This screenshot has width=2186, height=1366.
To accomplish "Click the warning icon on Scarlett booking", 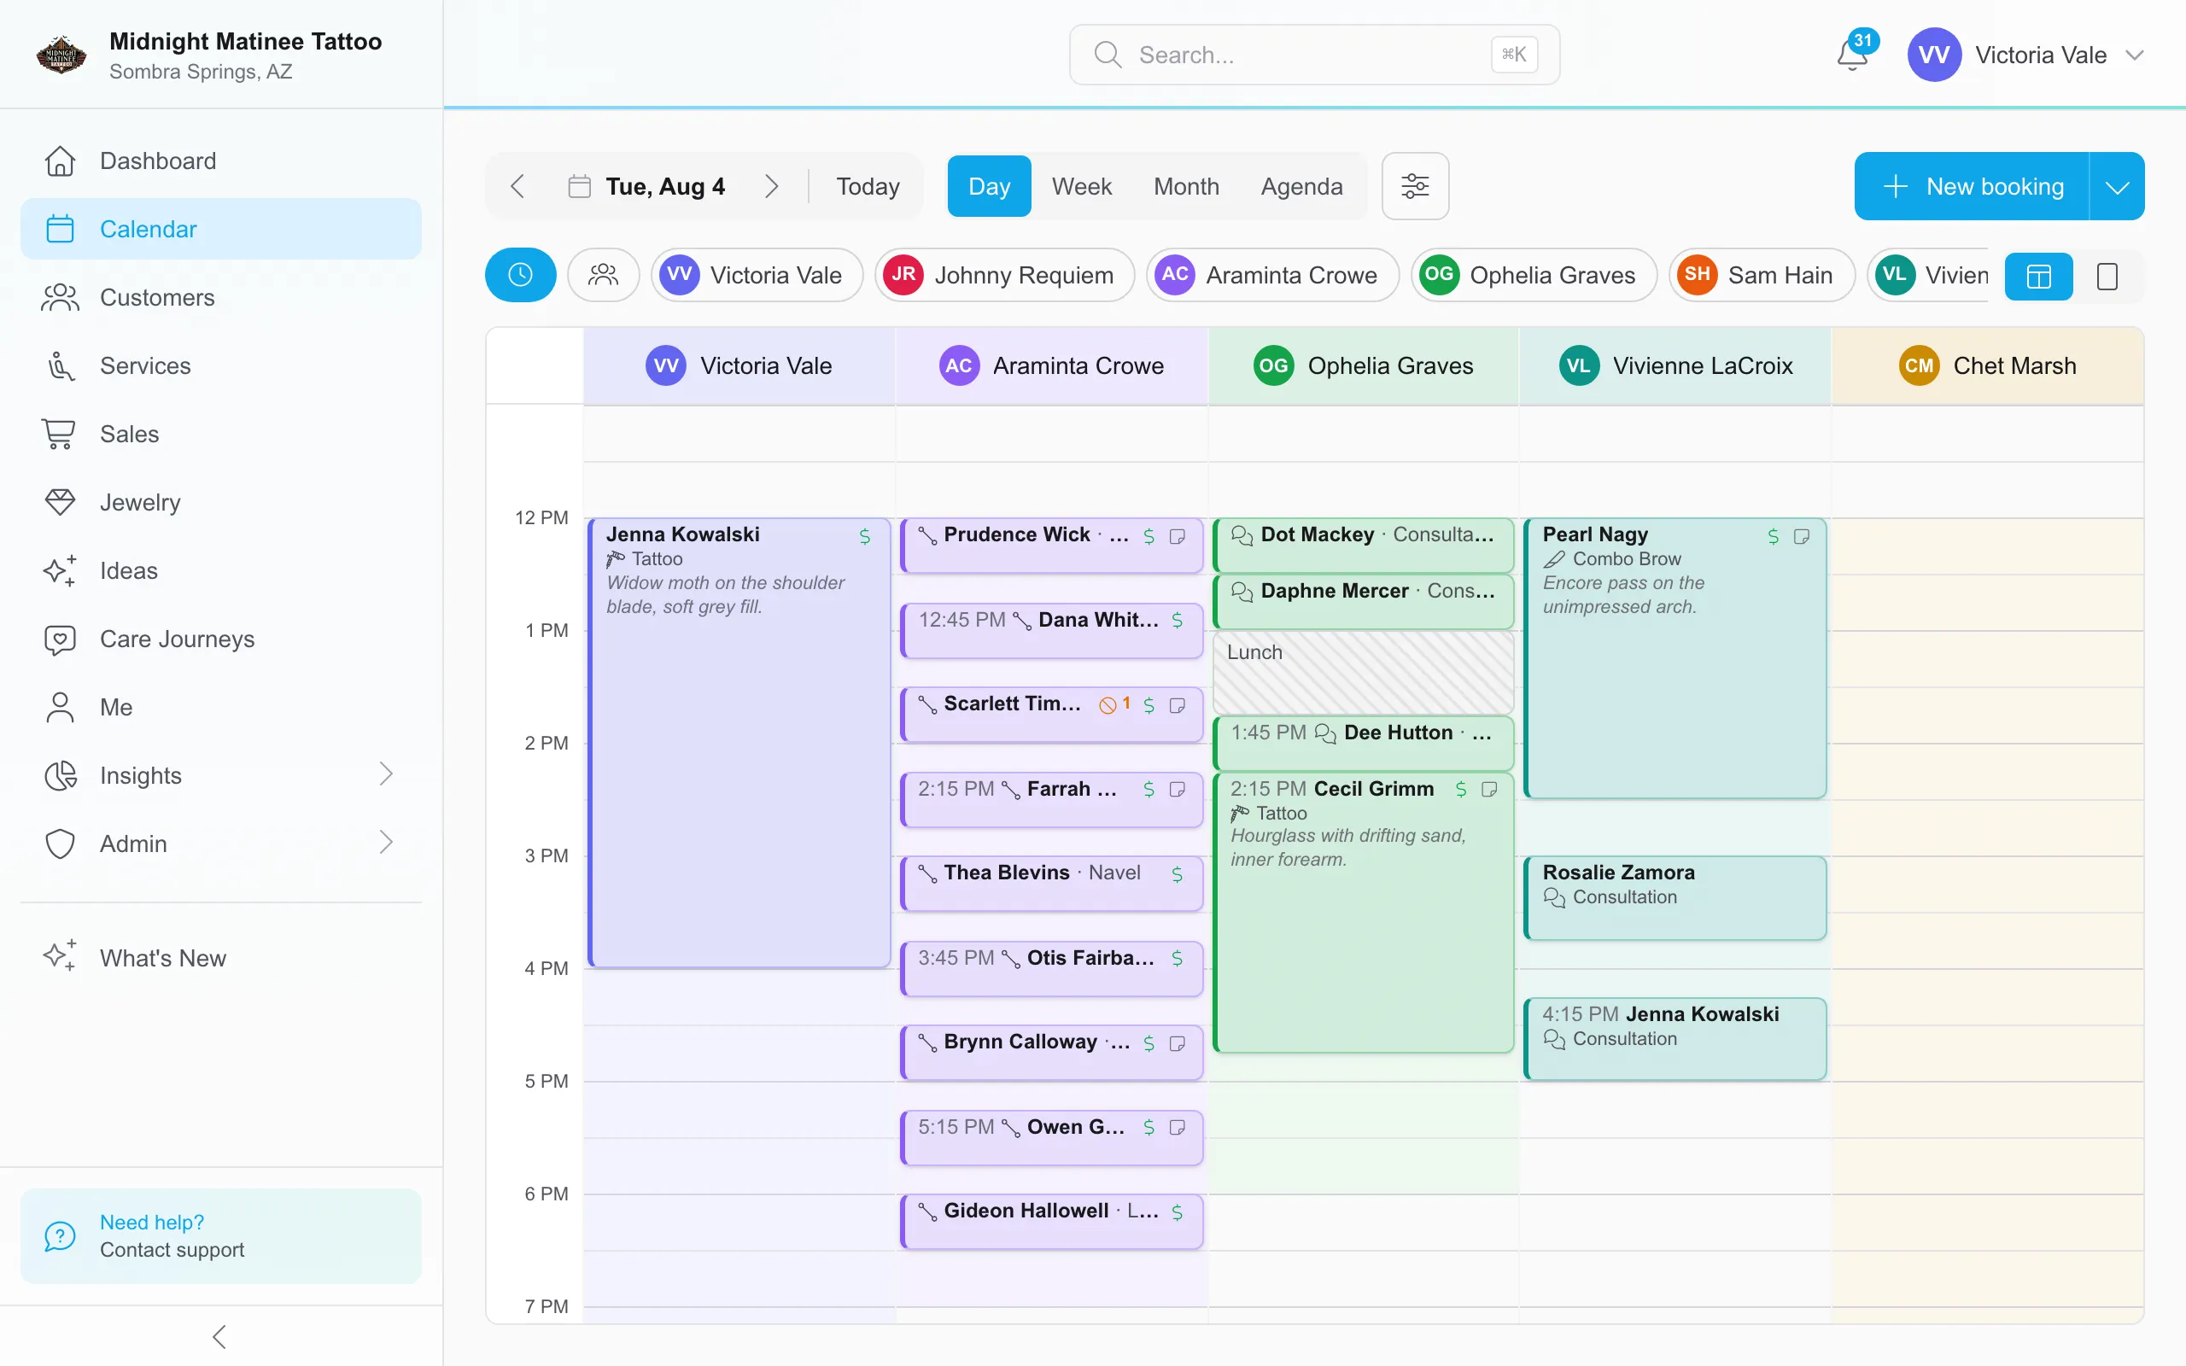I will point(1108,705).
